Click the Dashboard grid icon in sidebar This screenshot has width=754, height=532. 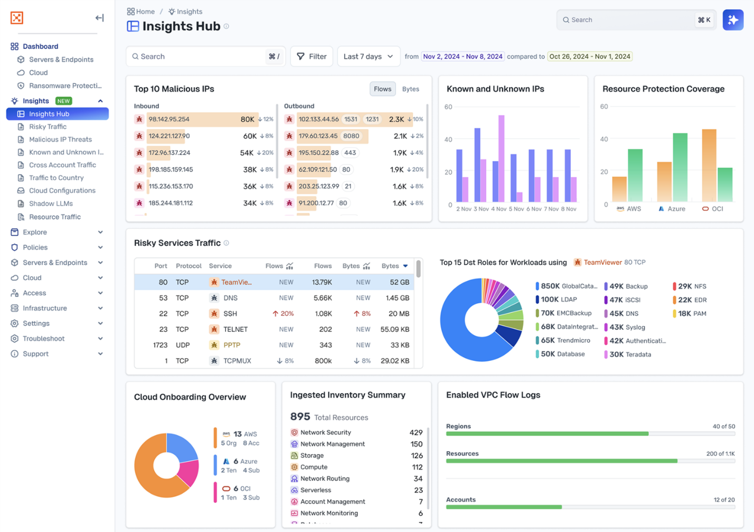point(15,46)
